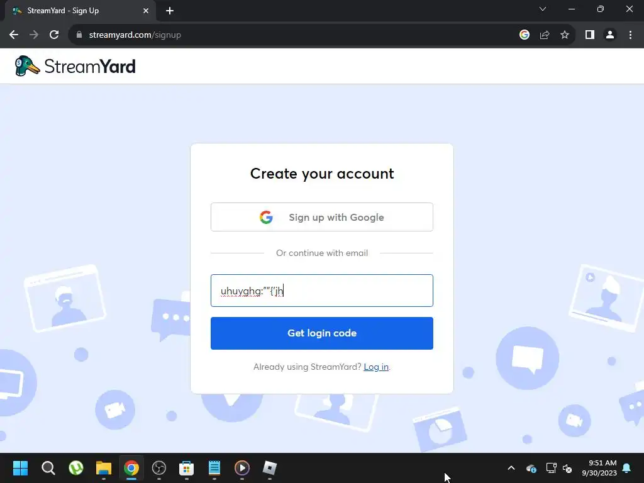Click the network display tray icon
The width and height of the screenshot is (644, 483).
(551, 468)
